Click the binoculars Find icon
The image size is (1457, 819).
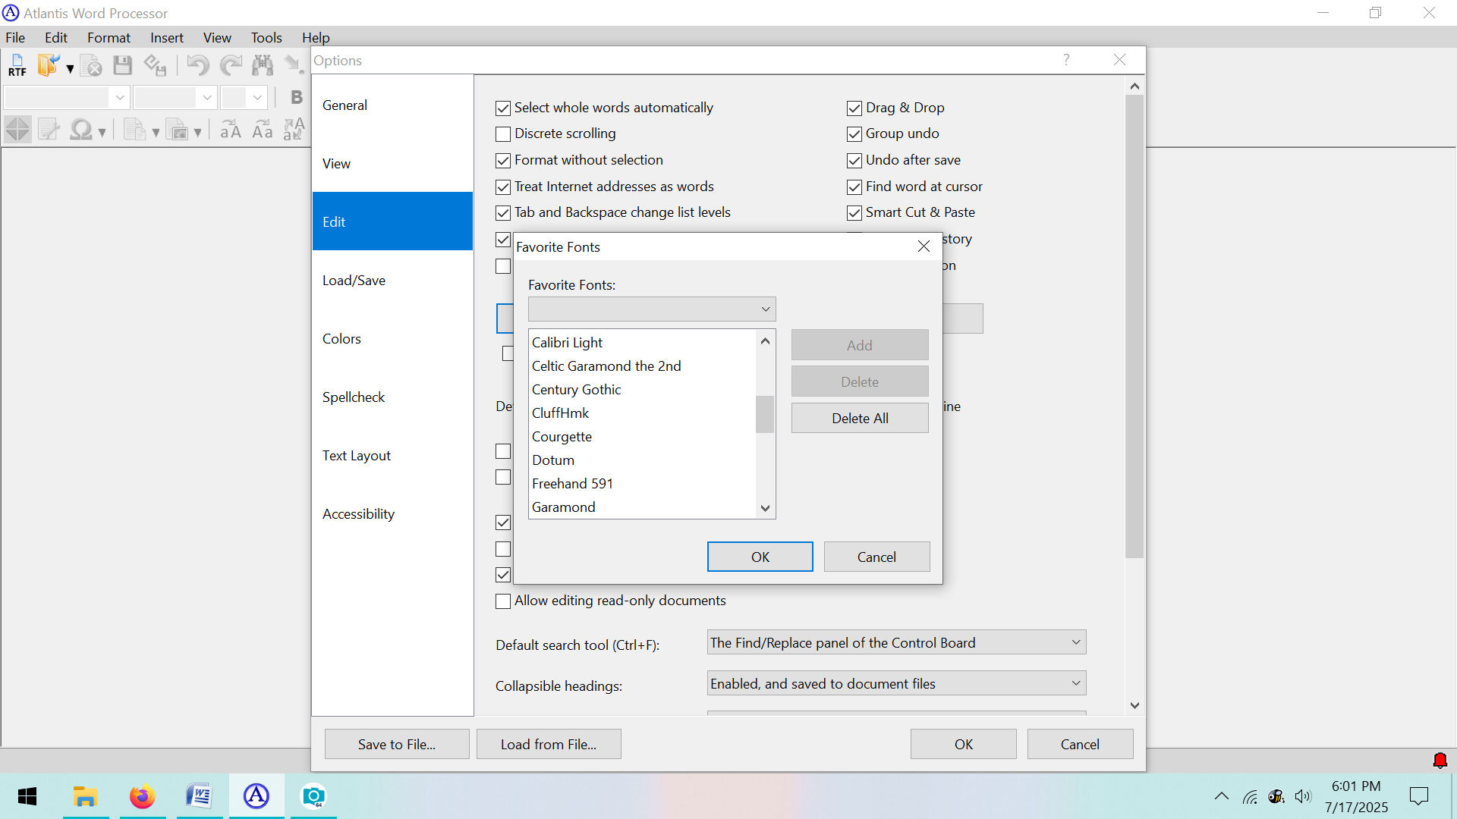263,65
